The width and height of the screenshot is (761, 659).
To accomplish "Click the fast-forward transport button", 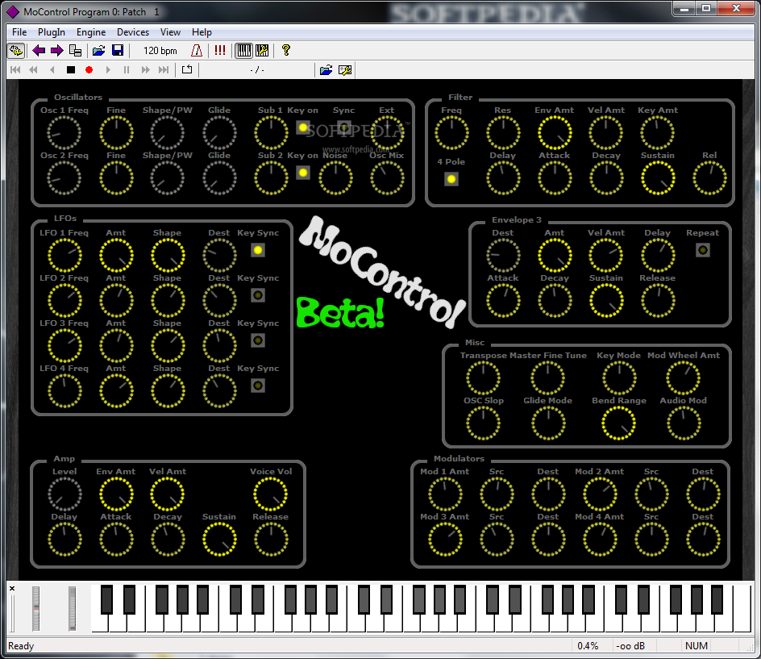I will [x=145, y=70].
